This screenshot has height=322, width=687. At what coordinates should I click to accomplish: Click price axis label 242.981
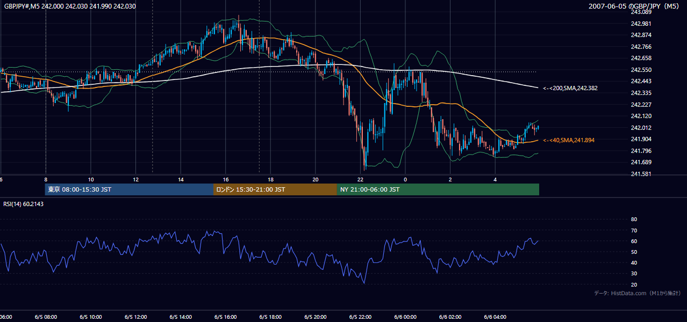[640, 24]
